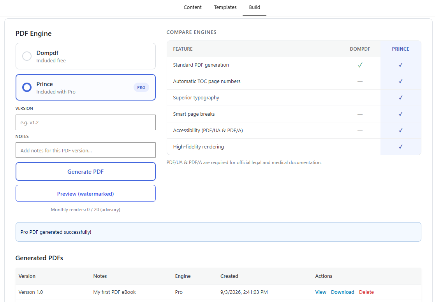
Task: Click Preview (watermarked) button
Action: [85, 193]
